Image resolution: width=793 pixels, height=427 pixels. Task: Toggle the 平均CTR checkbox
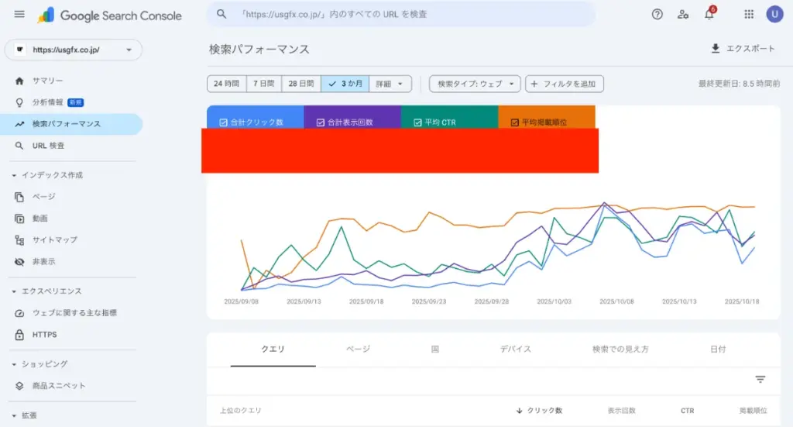[418, 122]
